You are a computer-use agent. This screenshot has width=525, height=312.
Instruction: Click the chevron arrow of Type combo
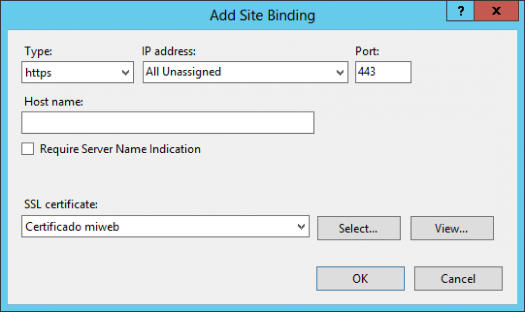pyautogui.click(x=125, y=72)
